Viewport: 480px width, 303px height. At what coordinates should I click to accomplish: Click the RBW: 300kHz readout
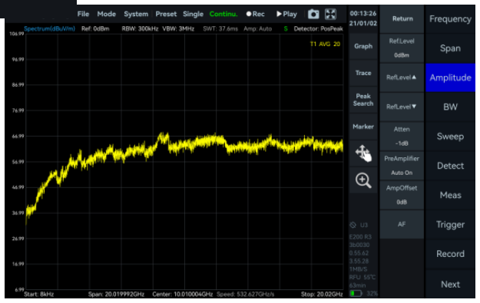tap(140, 28)
